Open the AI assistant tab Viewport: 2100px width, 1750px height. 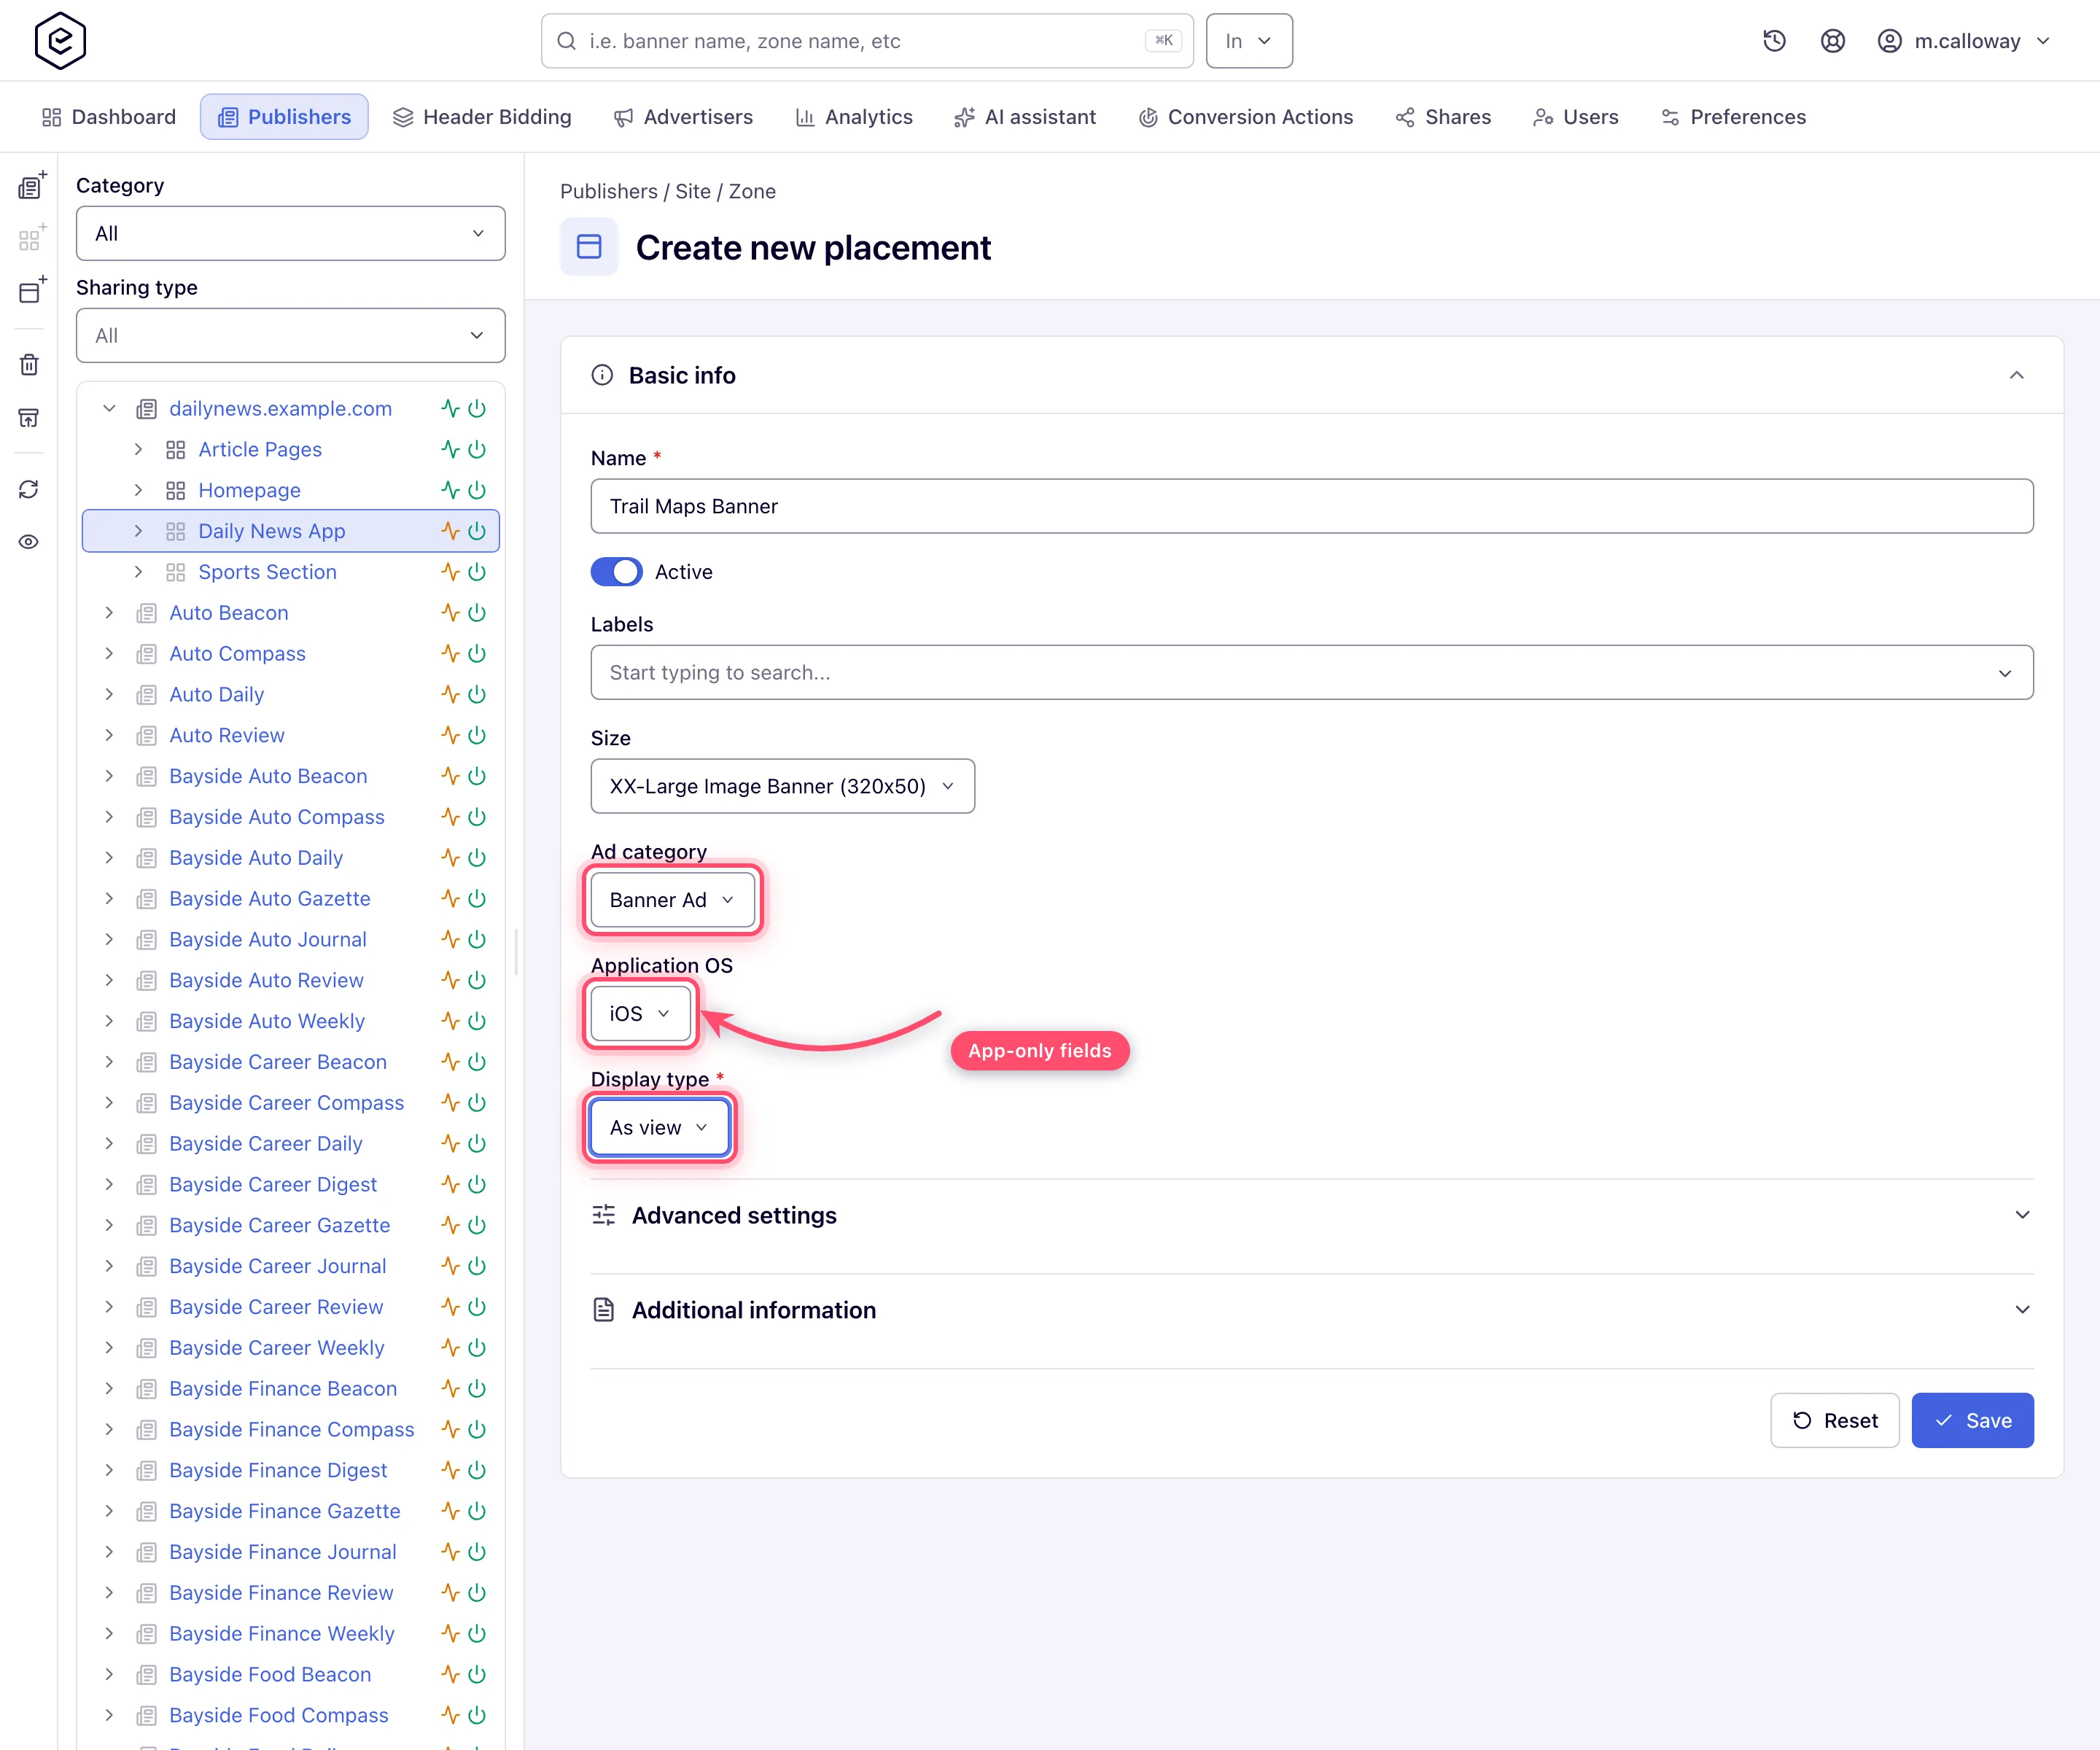click(x=1025, y=117)
